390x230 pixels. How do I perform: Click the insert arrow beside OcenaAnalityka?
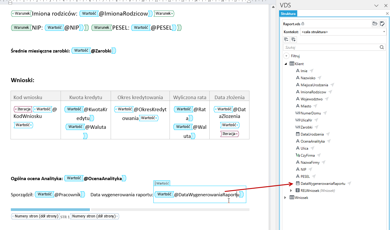coord(329,141)
